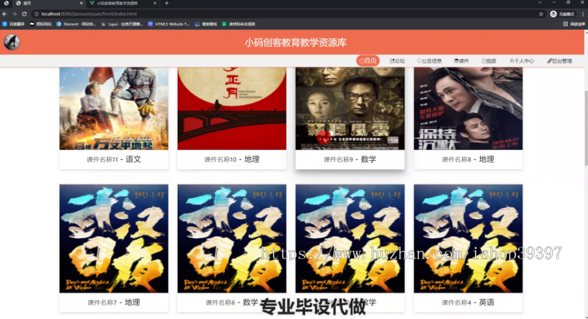Screen dimensions: 588x319
Task: Open 后台管理 backend management
Action: 559,61
